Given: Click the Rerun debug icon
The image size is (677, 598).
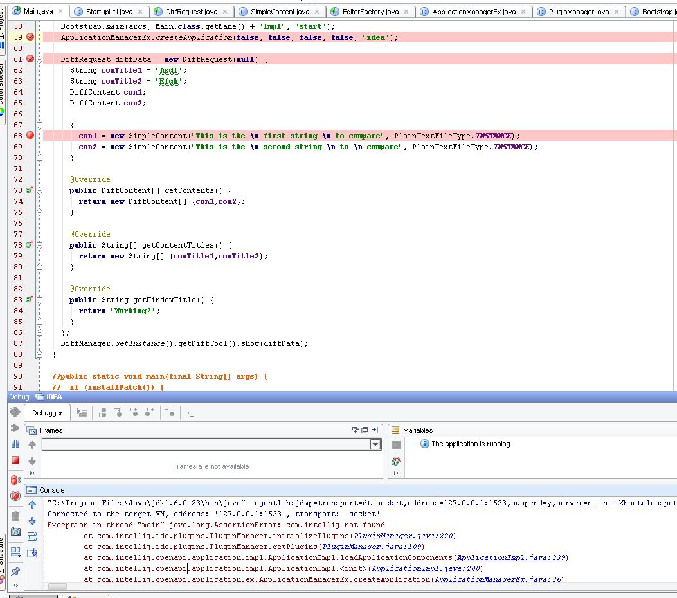Looking at the screenshot, I should (15, 412).
